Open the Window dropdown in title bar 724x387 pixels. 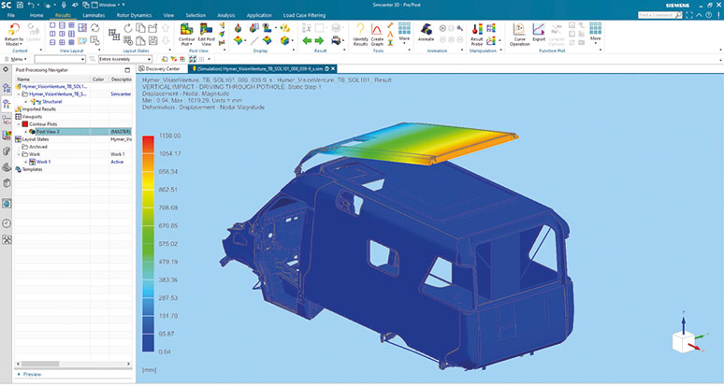pos(108,5)
